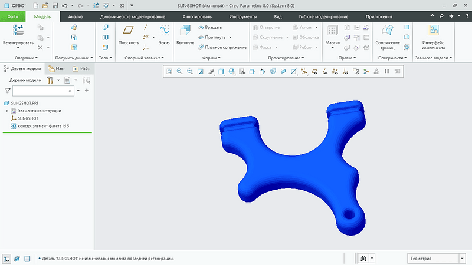Toggle browser display icon in status bar
The image size is (472, 265).
click(x=17, y=259)
